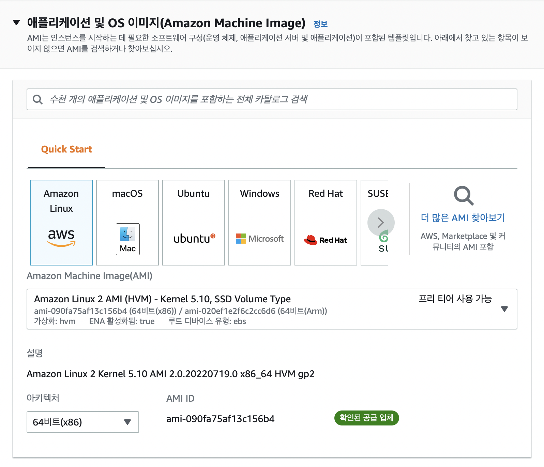544x467 pixels.
Task: Select the macOS AMI card
Action: (127, 223)
